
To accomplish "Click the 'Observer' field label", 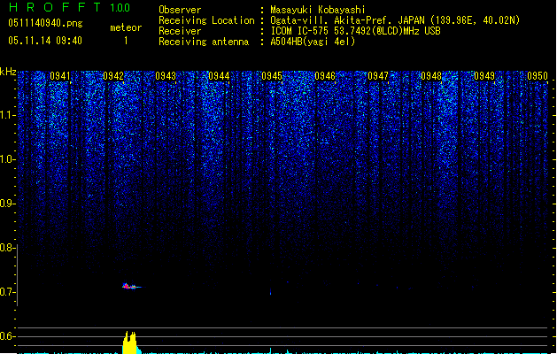I will point(180,10).
